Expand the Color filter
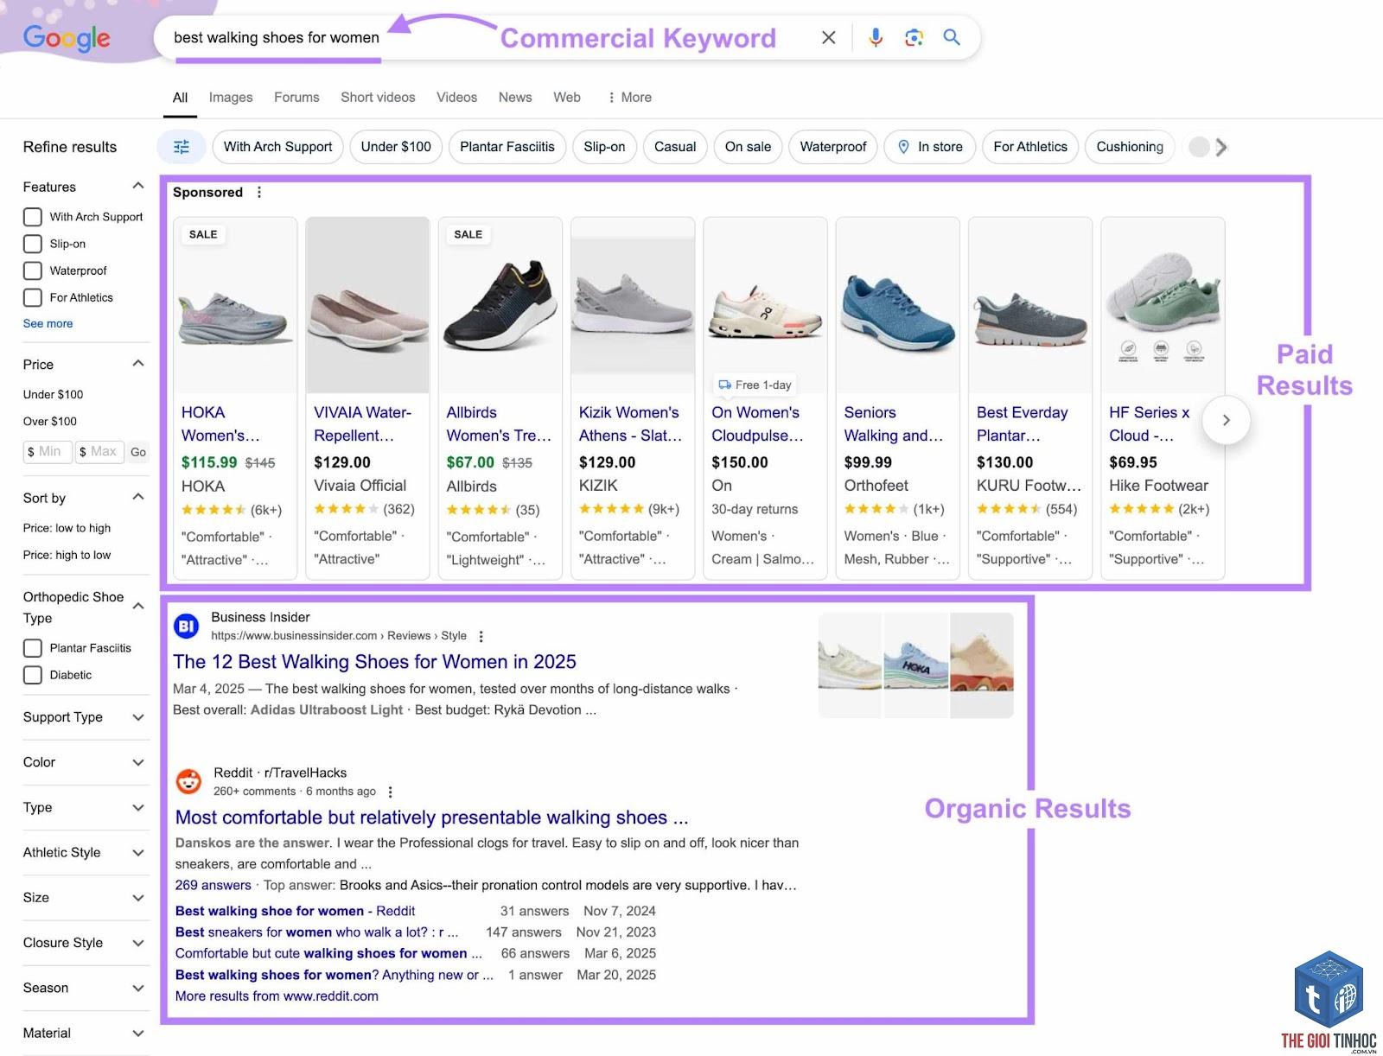1383x1056 pixels. coord(137,762)
